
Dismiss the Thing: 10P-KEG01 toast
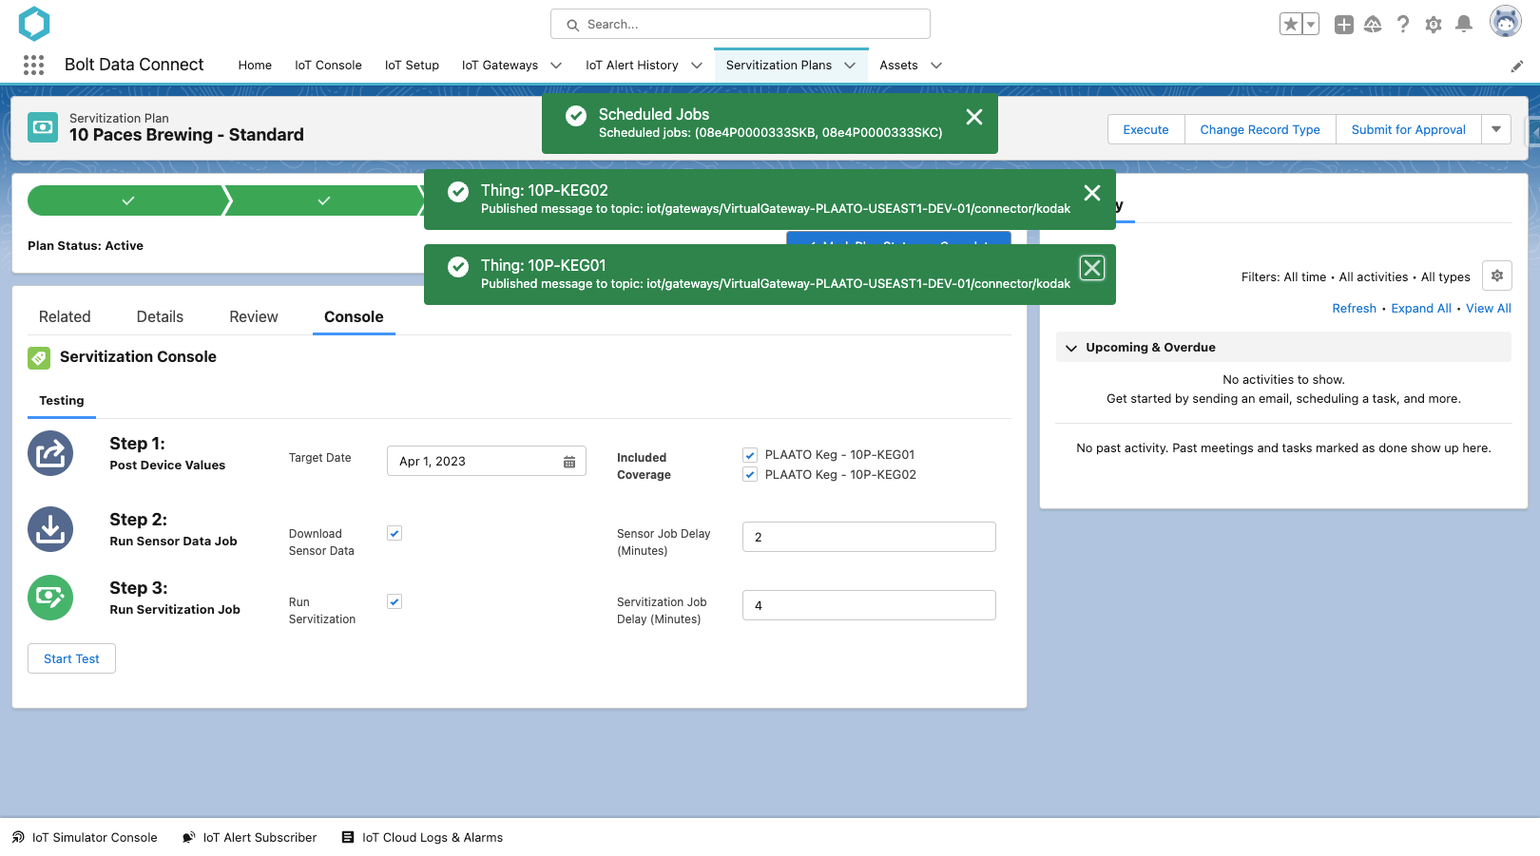click(x=1092, y=268)
